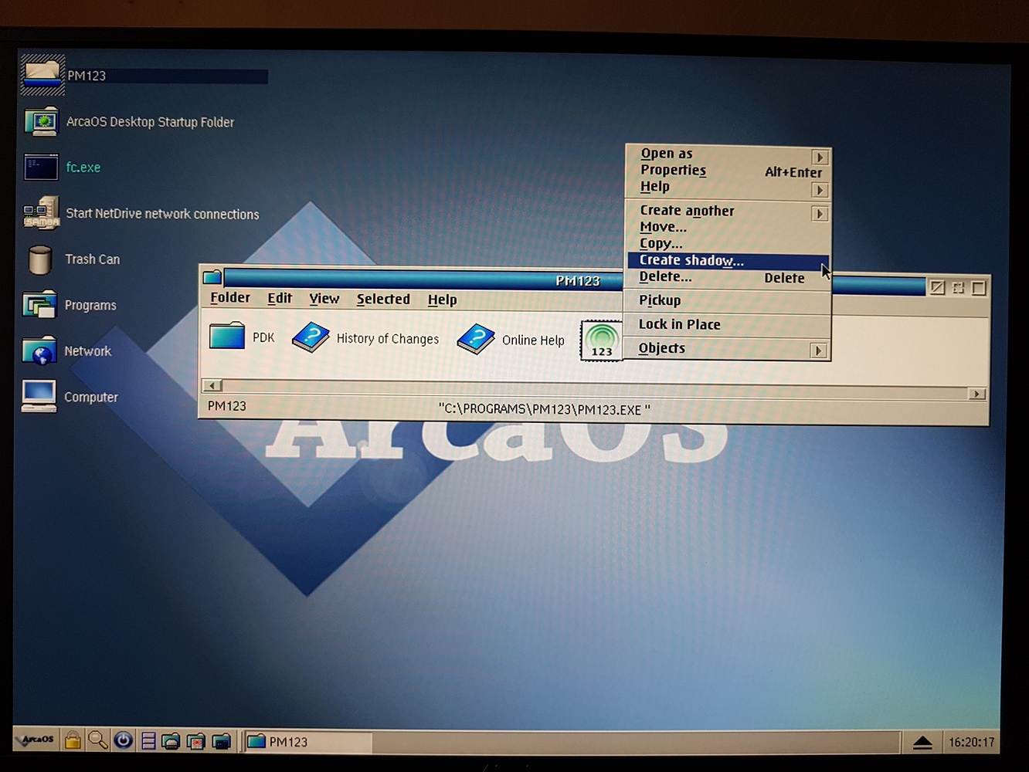This screenshot has height=772, width=1029.
Task: Choose Move... from the context menu
Action: (x=728, y=227)
